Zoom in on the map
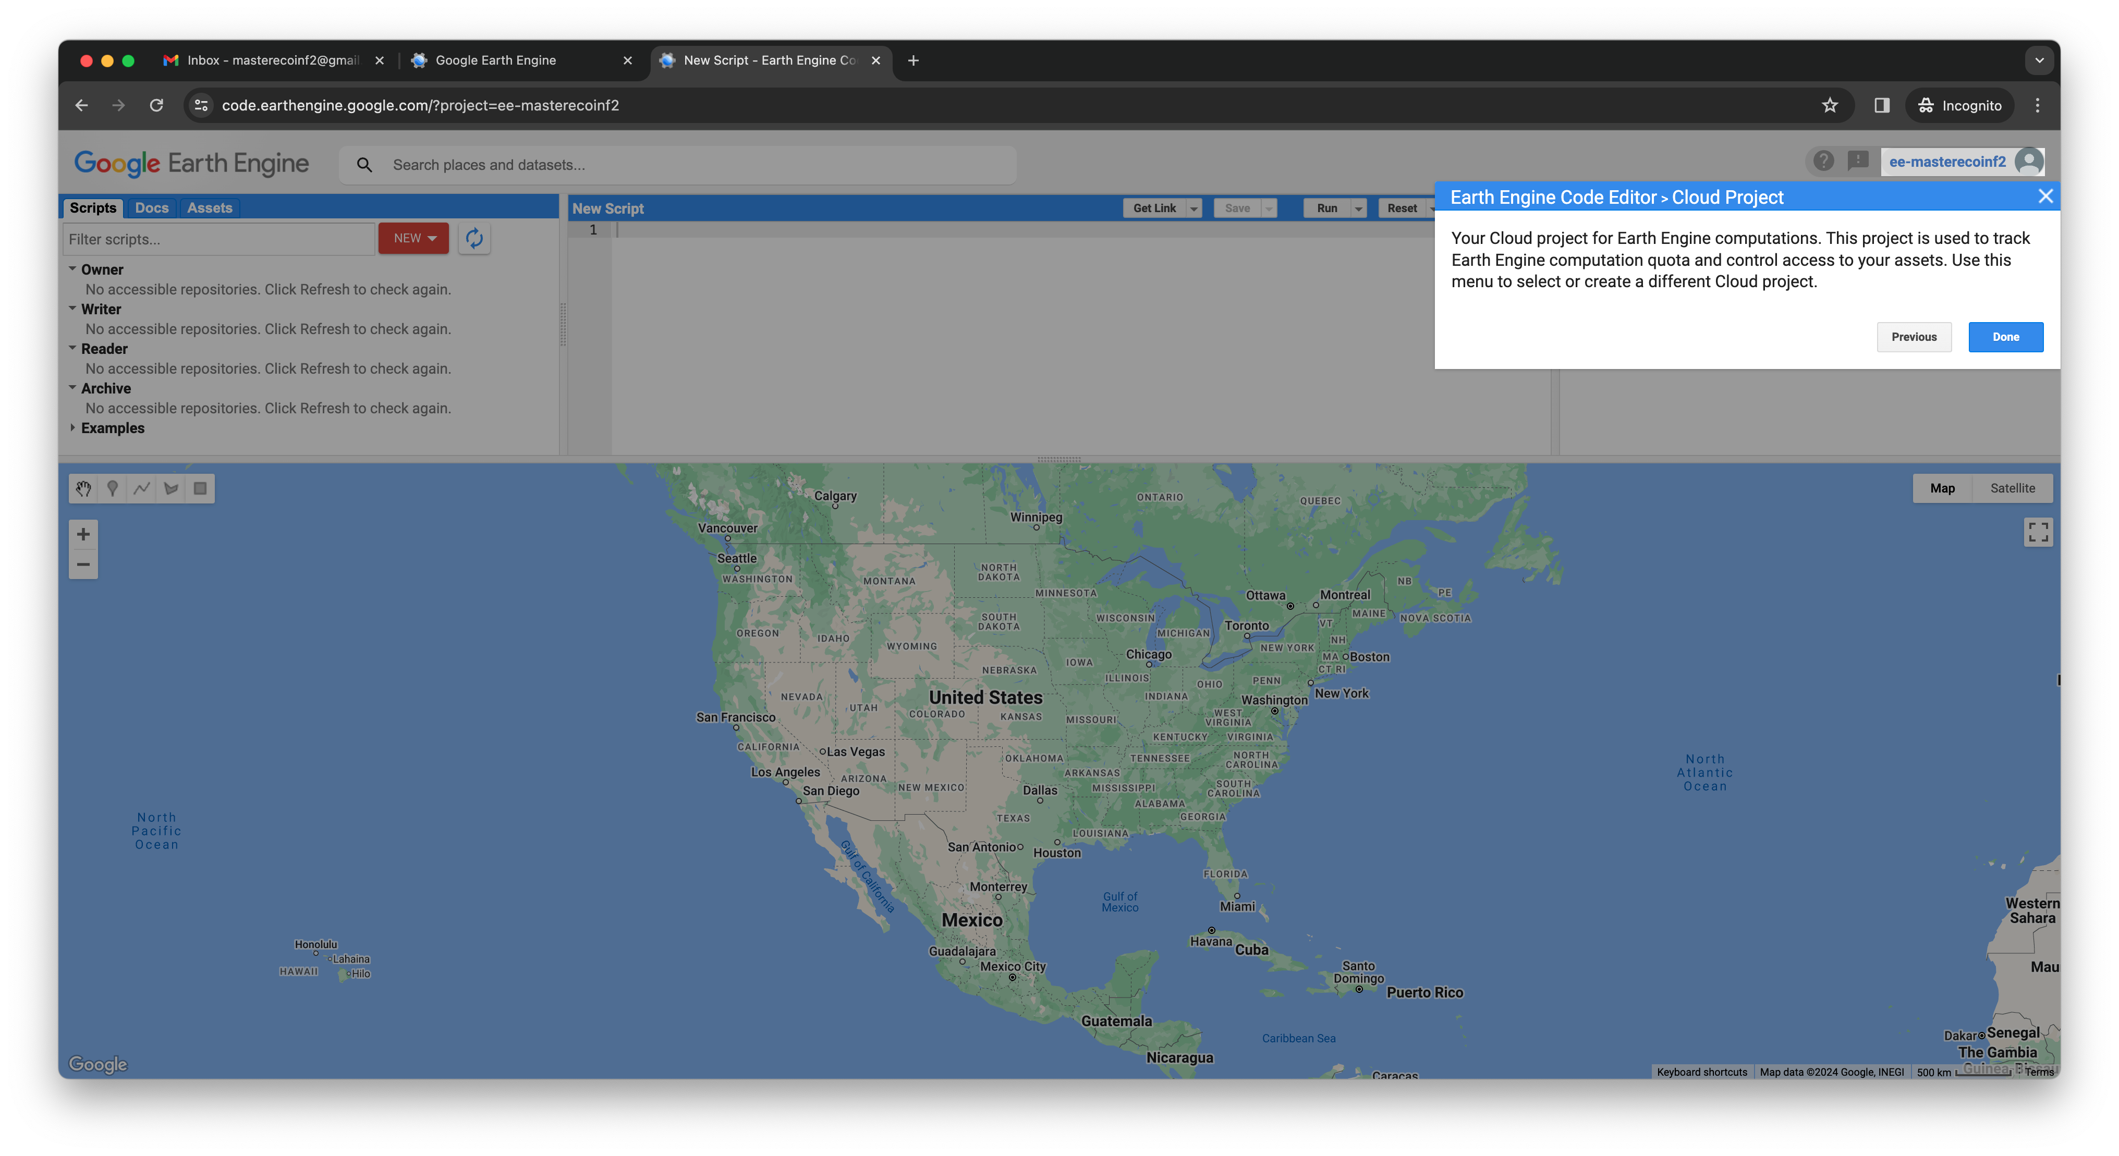 [83, 534]
